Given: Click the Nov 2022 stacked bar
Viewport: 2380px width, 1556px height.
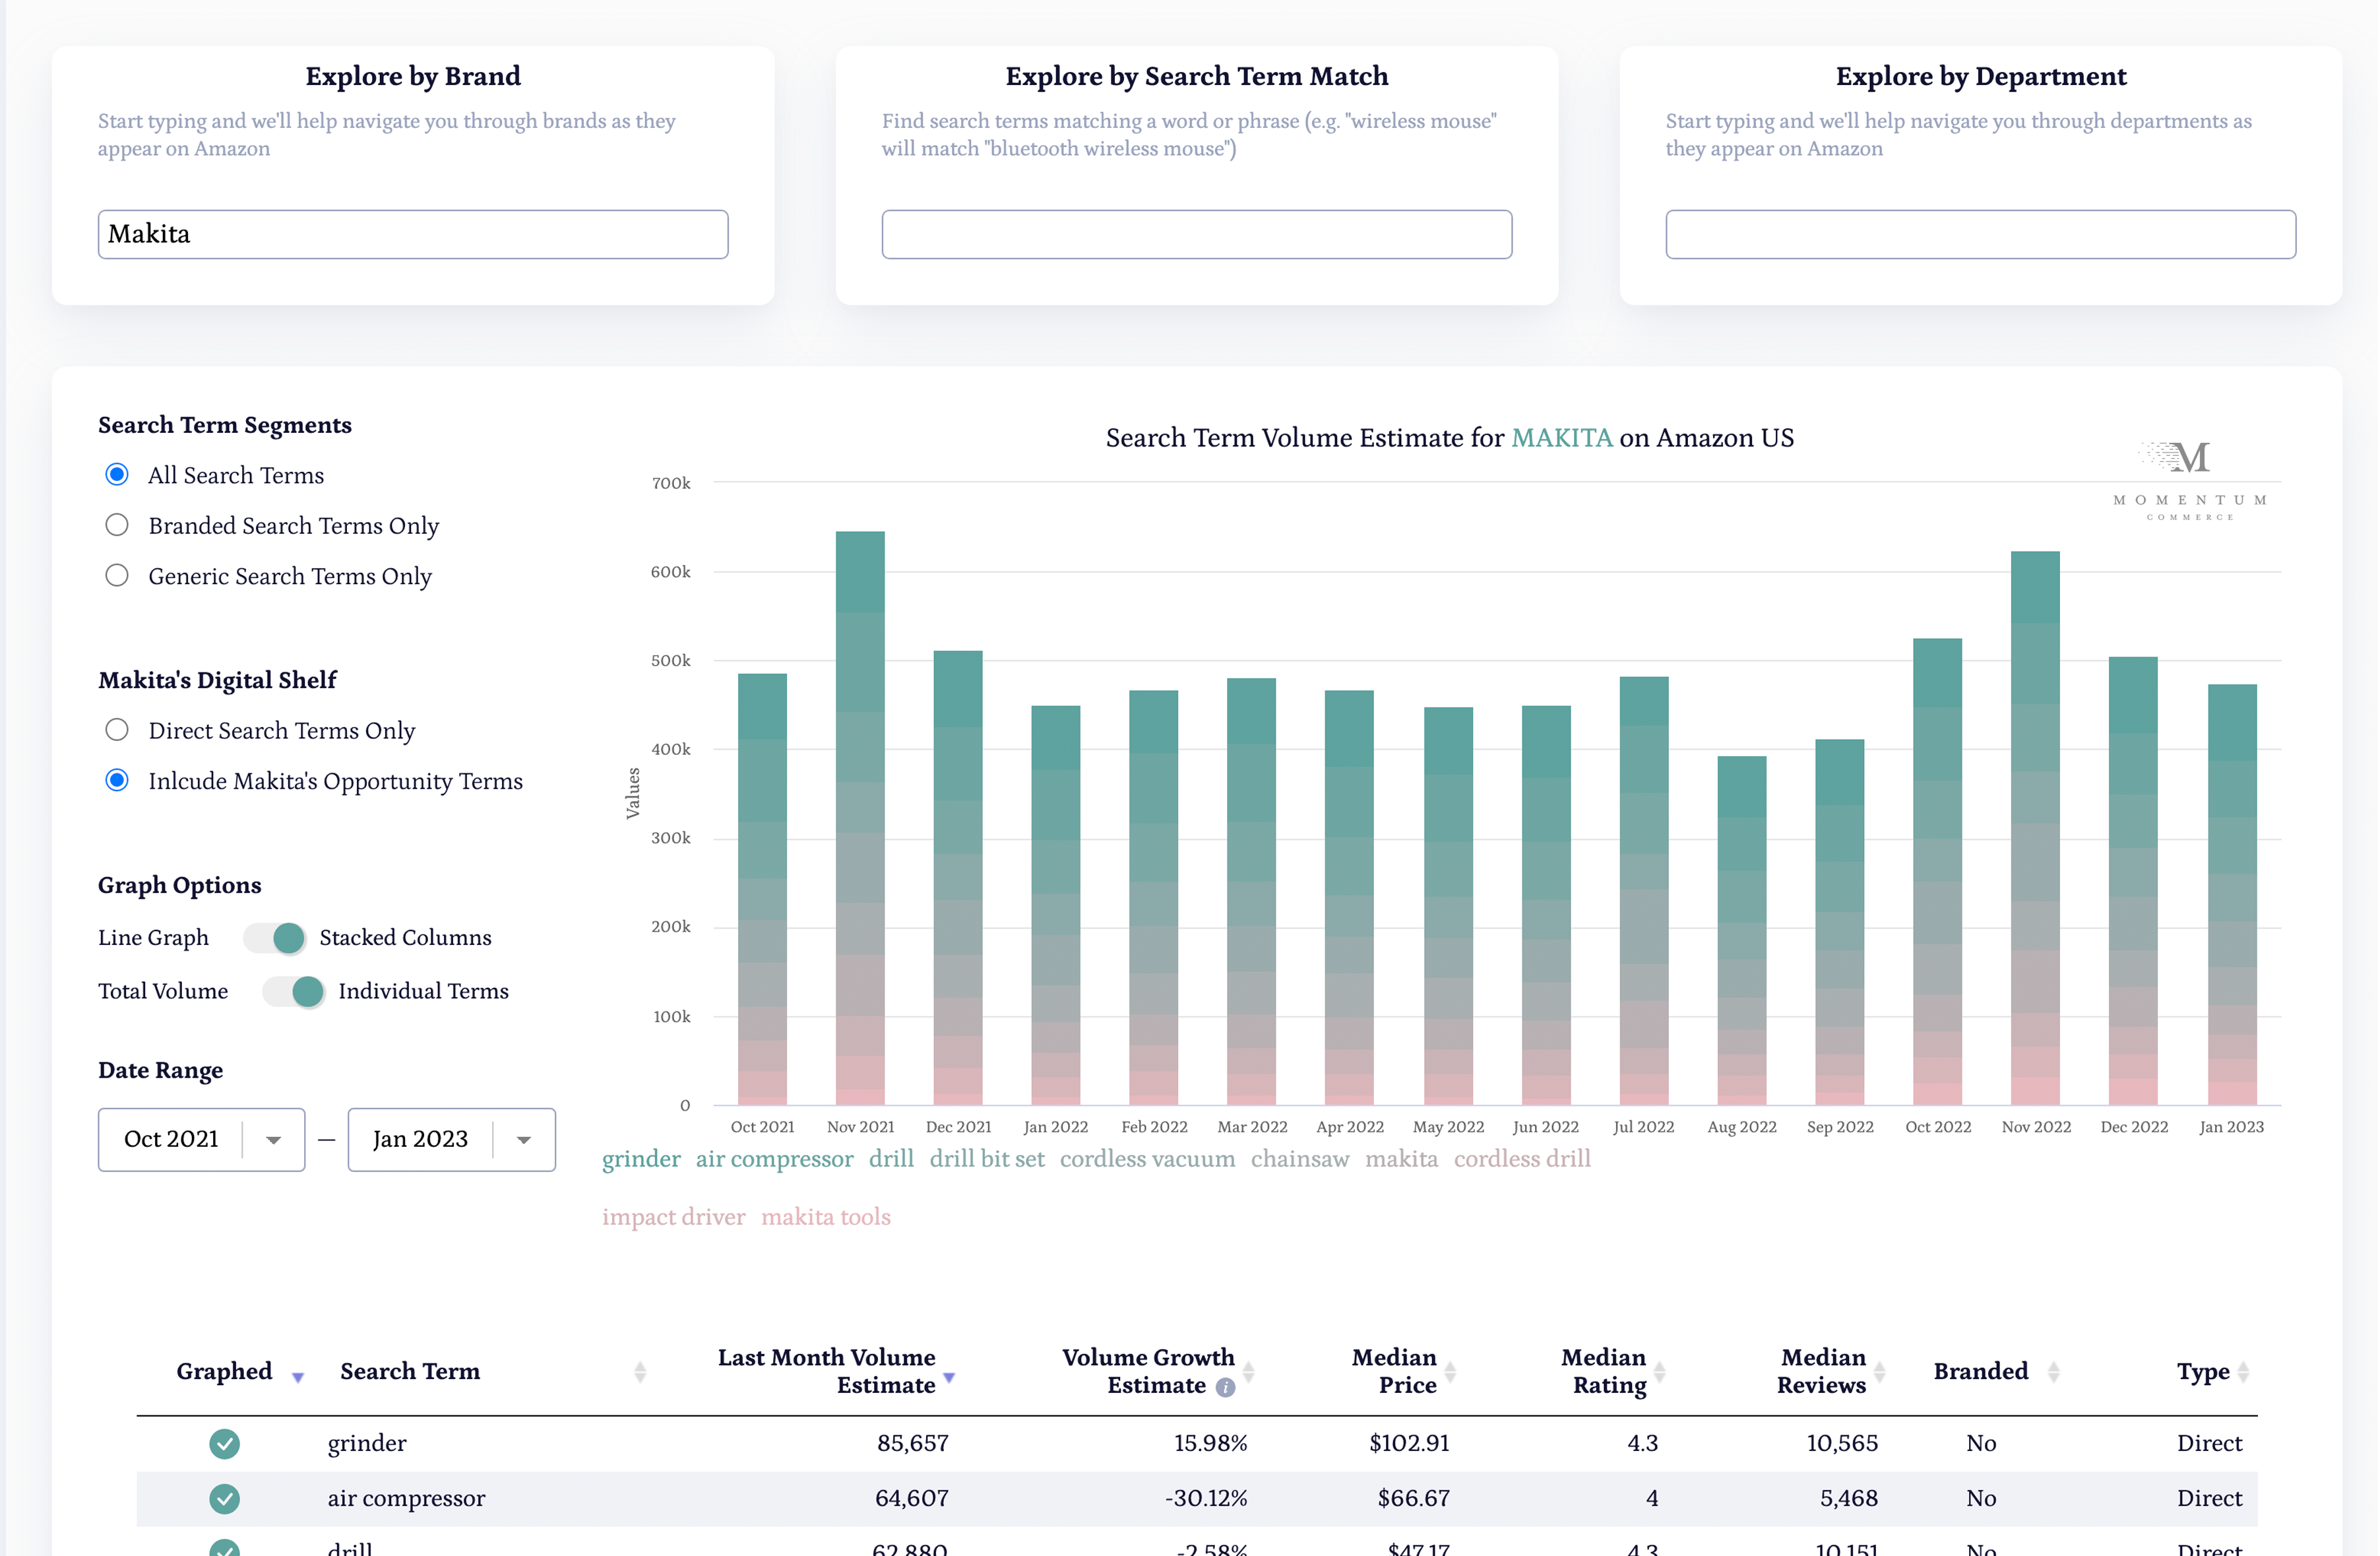Looking at the screenshot, I should point(2035,827).
